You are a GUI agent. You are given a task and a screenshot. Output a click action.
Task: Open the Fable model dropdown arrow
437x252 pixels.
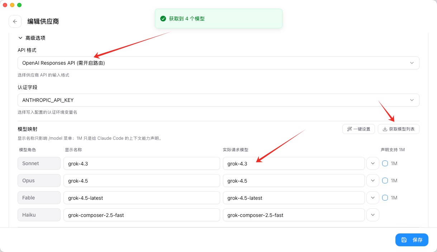[x=373, y=198]
